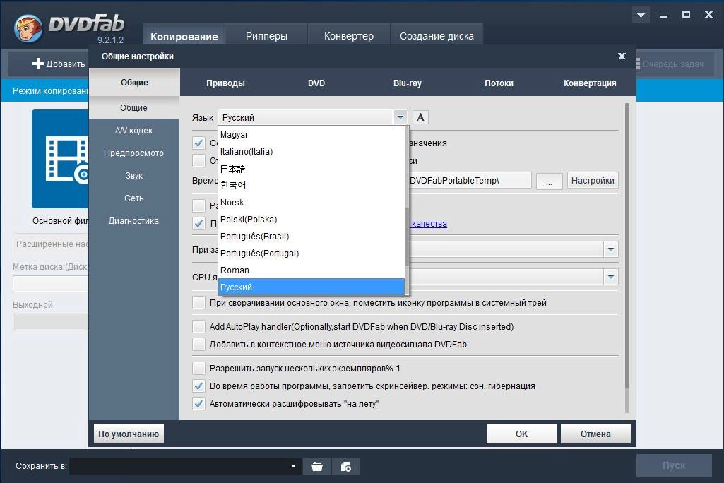Click the Настройки button near temp path

coord(593,181)
